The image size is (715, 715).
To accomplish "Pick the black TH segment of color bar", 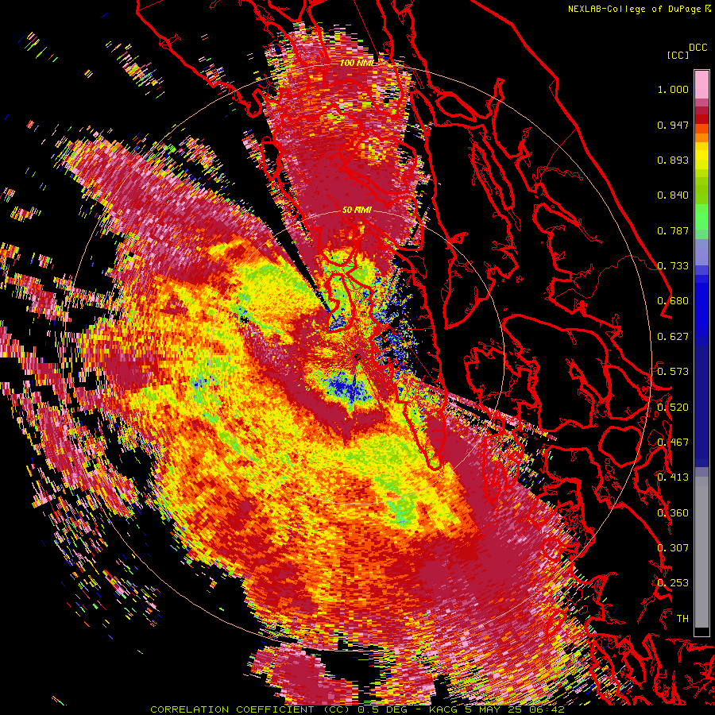I will click(x=701, y=632).
